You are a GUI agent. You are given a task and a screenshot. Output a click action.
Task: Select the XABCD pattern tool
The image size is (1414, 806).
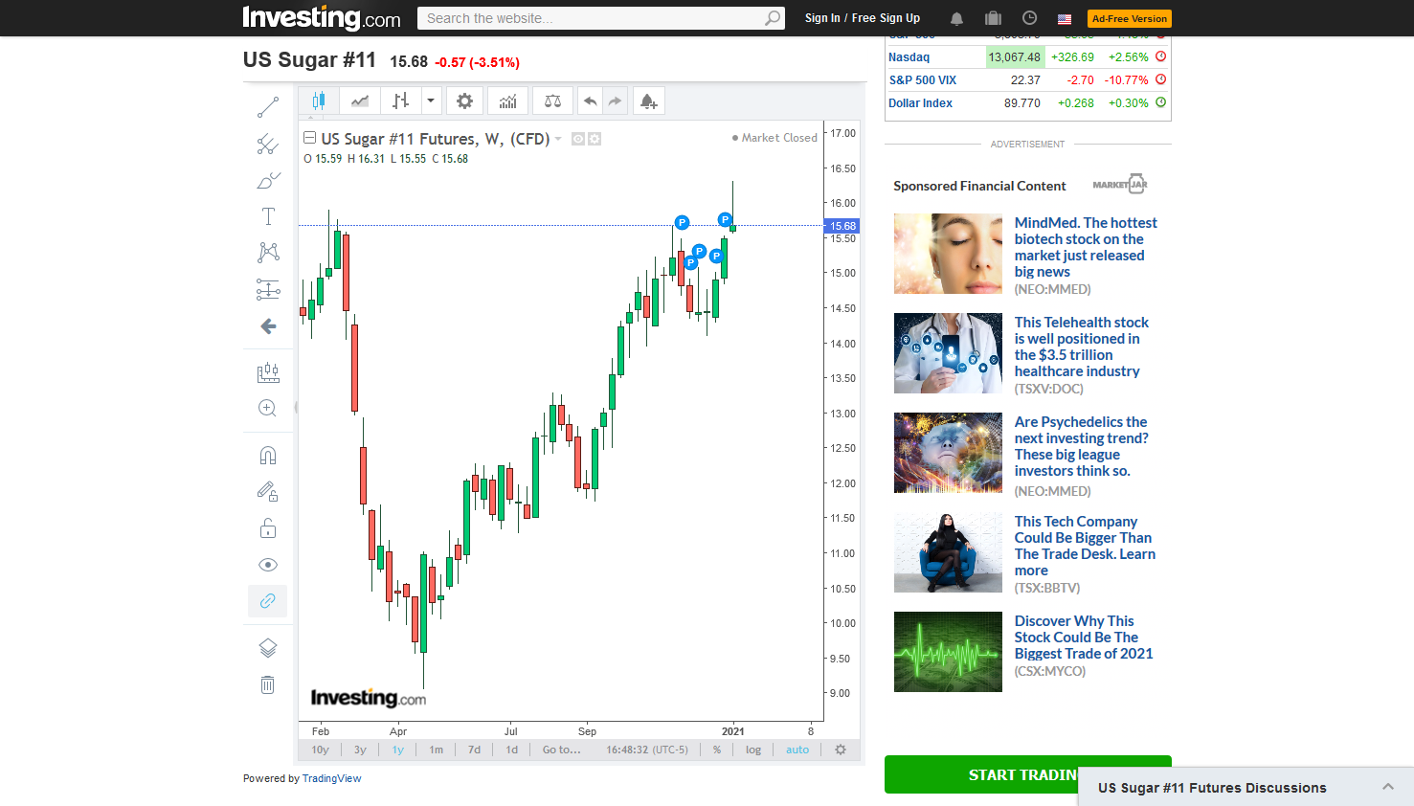coord(268,252)
